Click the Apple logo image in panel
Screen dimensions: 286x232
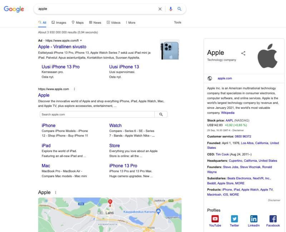coord(267,56)
